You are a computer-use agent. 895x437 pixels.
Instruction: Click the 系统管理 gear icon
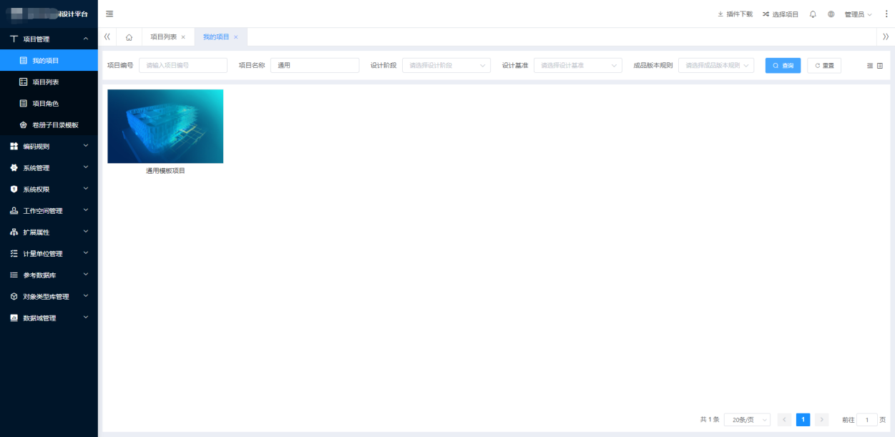coord(14,167)
